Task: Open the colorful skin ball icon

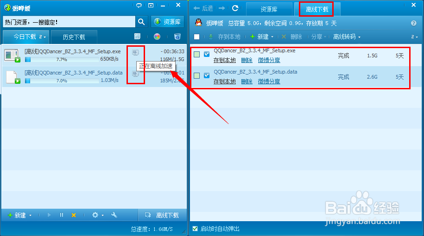Action: coord(157,37)
